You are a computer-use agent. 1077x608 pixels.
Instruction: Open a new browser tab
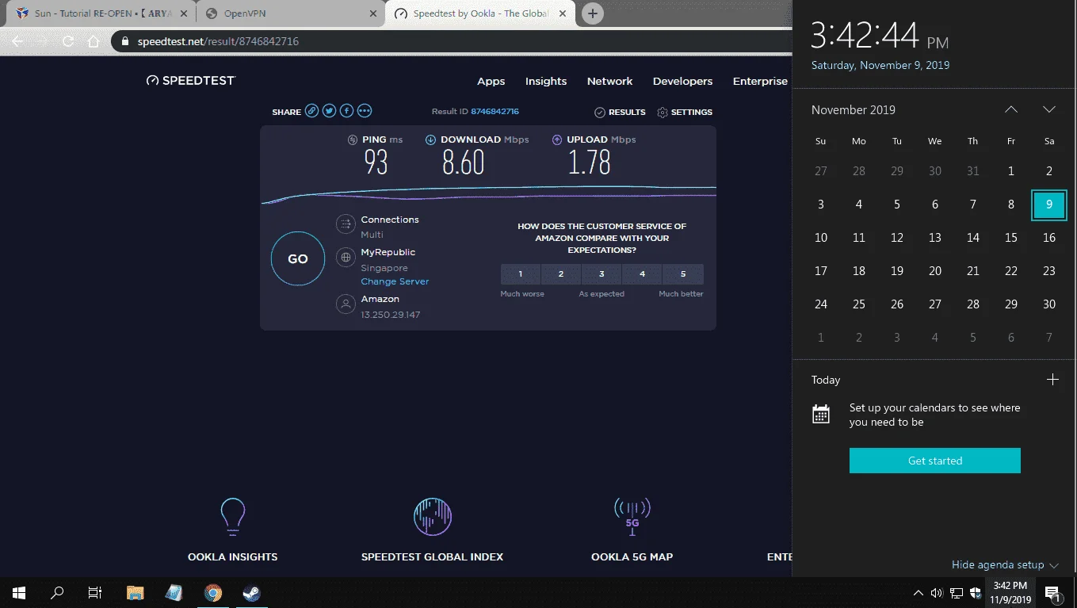click(592, 13)
